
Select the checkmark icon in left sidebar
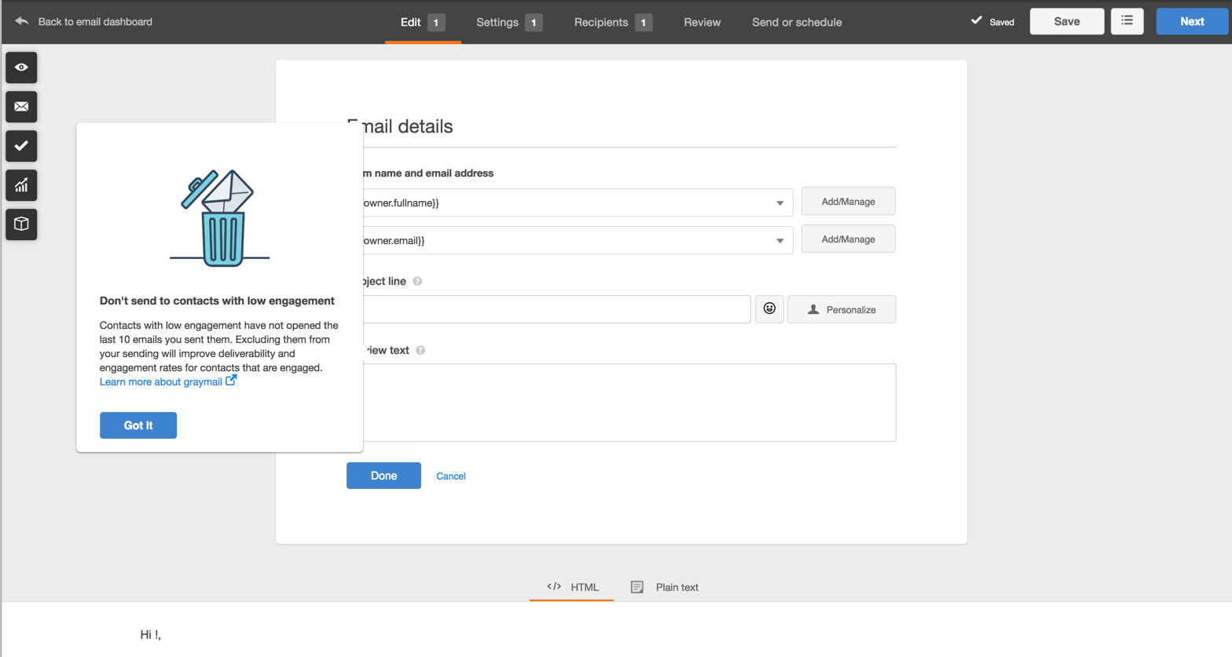pos(21,146)
